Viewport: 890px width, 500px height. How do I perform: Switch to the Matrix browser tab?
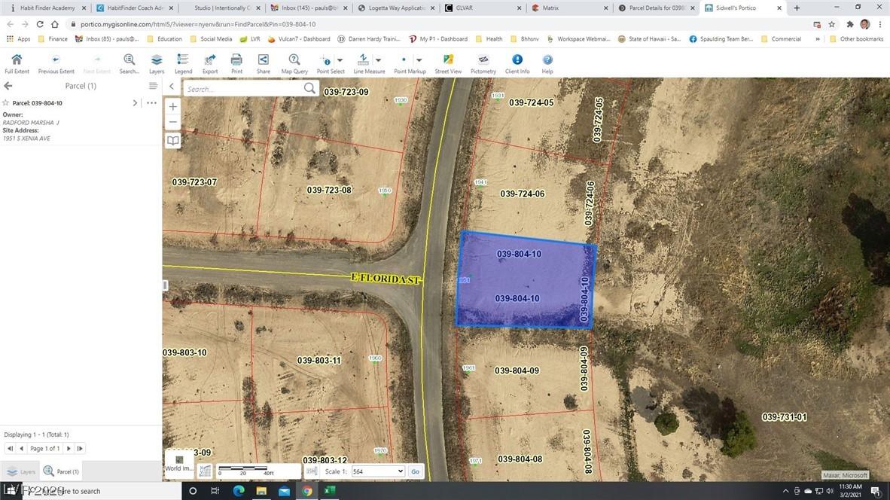click(x=570, y=8)
